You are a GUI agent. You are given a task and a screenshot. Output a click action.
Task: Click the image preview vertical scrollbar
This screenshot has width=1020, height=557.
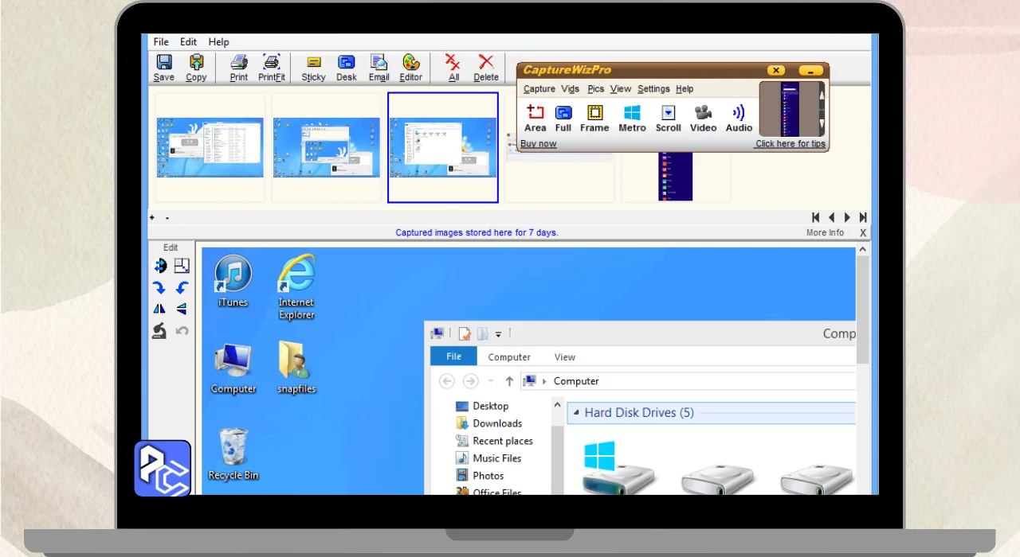[862, 310]
